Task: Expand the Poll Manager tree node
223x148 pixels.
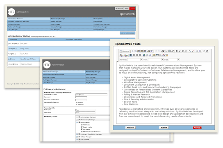Action: pyautogui.click(x=77, y=139)
